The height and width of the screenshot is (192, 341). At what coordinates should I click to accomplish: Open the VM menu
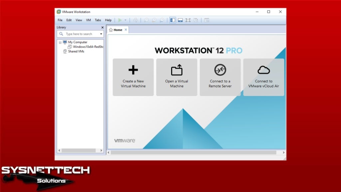pos(88,20)
